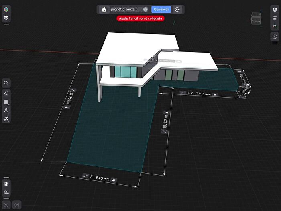281x211 pixels.
Task: Expand the project title sync status chevron
Action: (145, 9)
